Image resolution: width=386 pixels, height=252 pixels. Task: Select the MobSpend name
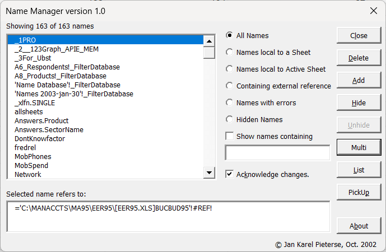pyautogui.click(x=106, y=165)
